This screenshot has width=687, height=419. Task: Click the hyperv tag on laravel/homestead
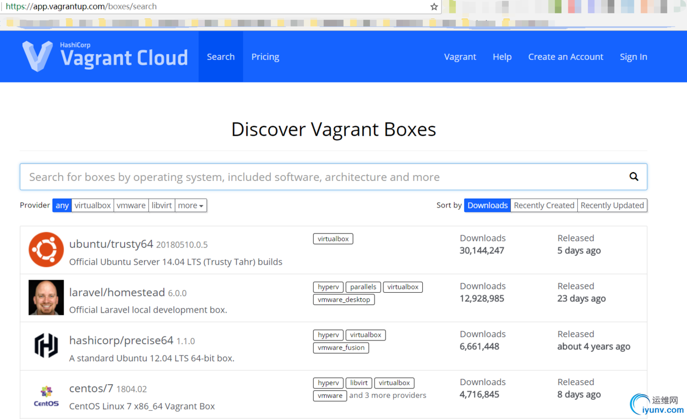click(x=328, y=287)
